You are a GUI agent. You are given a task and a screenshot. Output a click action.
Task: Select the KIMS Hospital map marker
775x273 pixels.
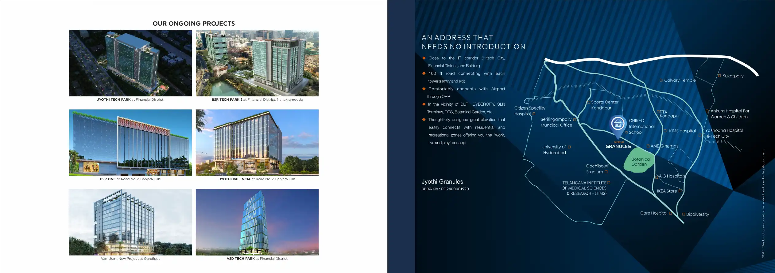pyautogui.click(x=665, y=131)
